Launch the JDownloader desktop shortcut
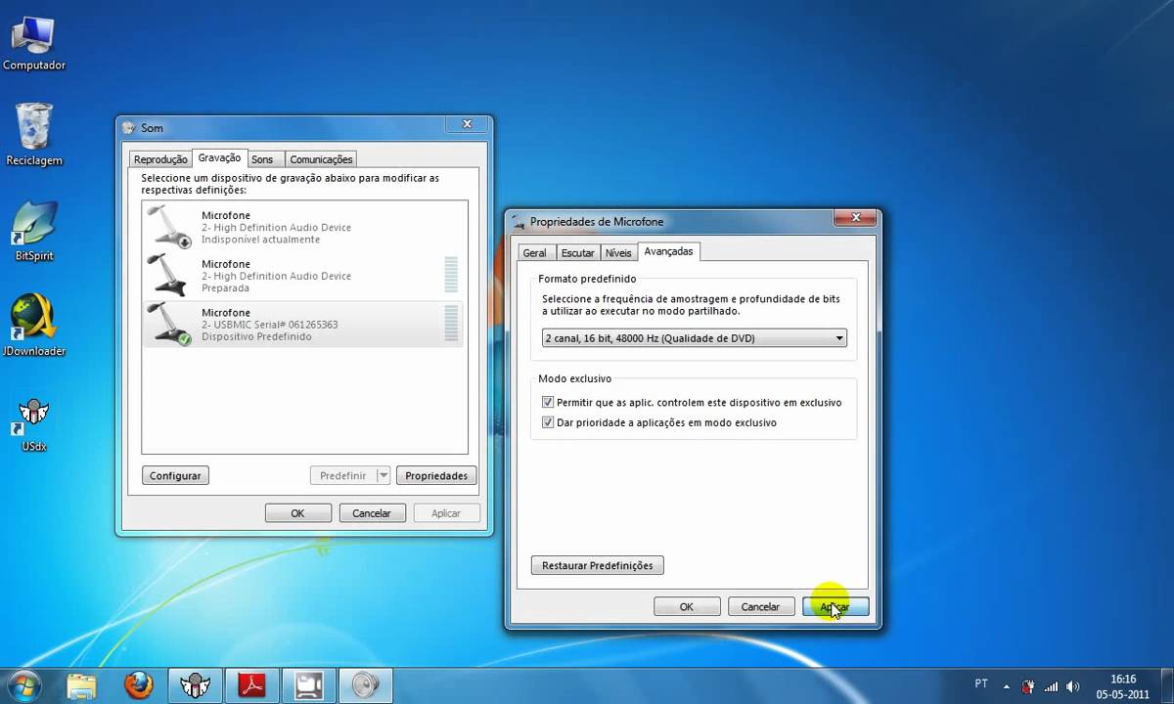The height and width of the screenshot is (704, 1174). click(x=34, y=325)
